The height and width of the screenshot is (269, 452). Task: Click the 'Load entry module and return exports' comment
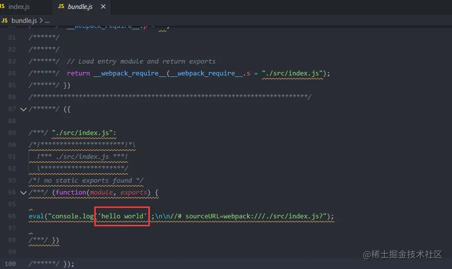tap(141, 62)
